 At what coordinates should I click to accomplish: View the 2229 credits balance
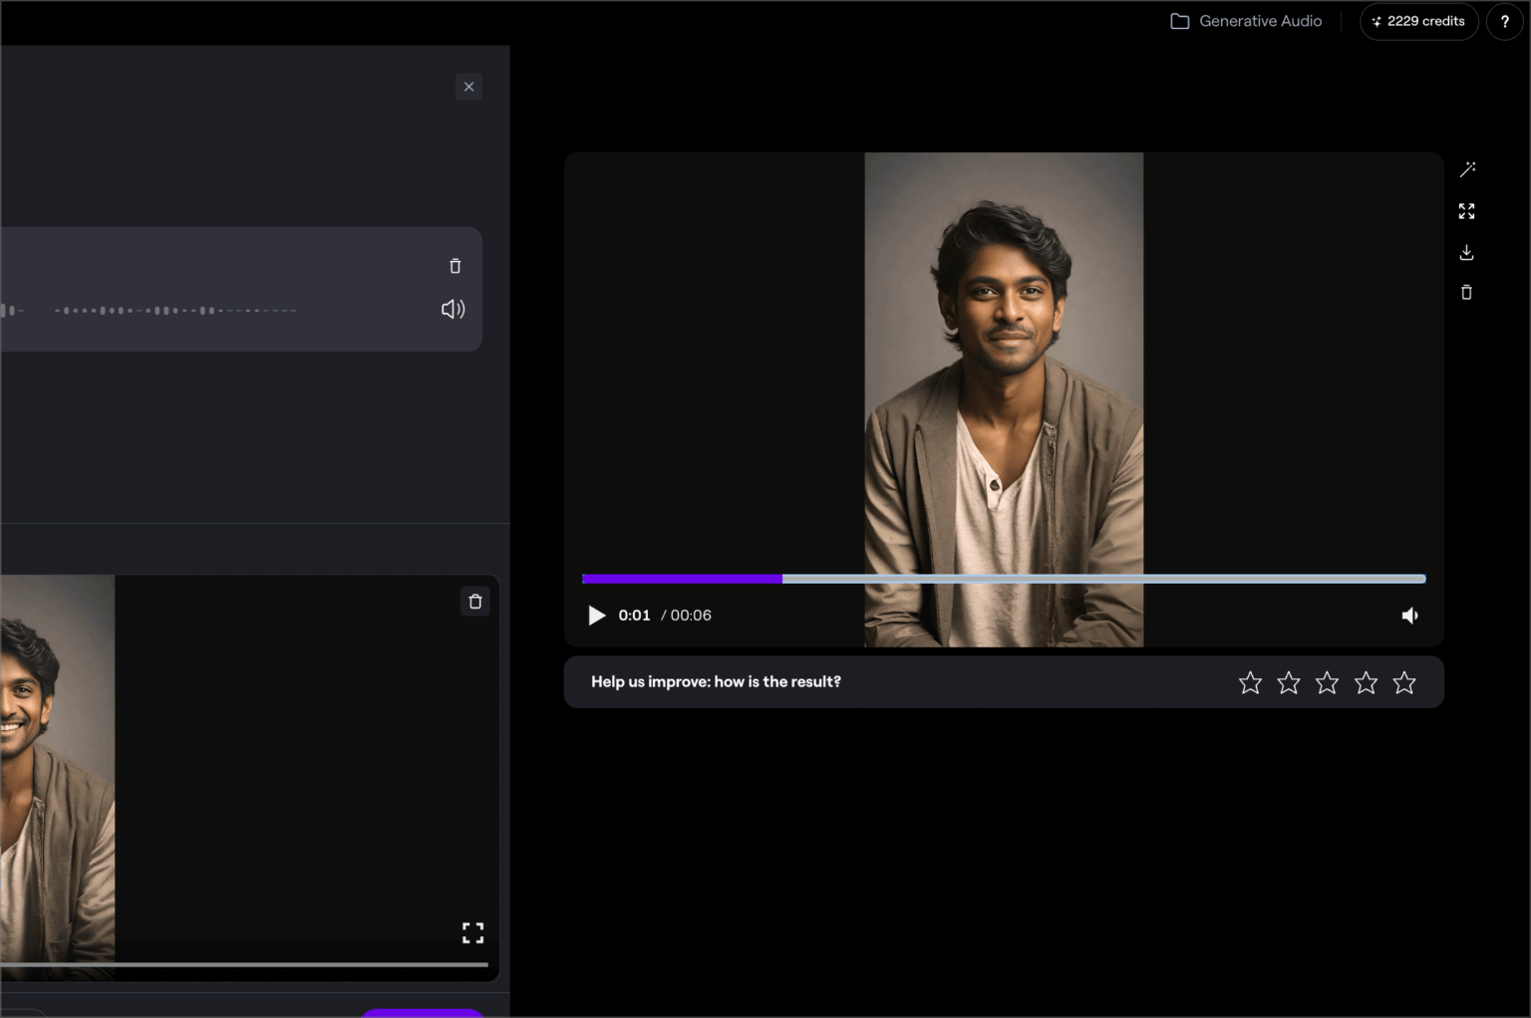(1418, 21)
